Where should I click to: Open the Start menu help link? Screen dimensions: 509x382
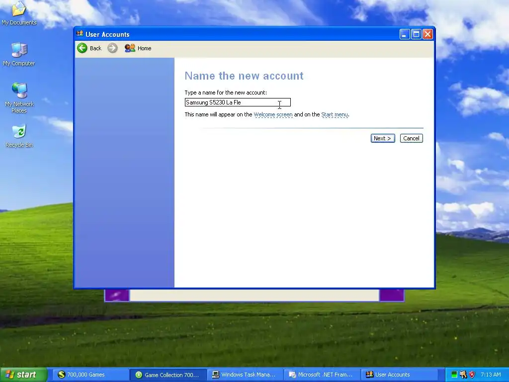pyautogui.click(x=335, y=114)
